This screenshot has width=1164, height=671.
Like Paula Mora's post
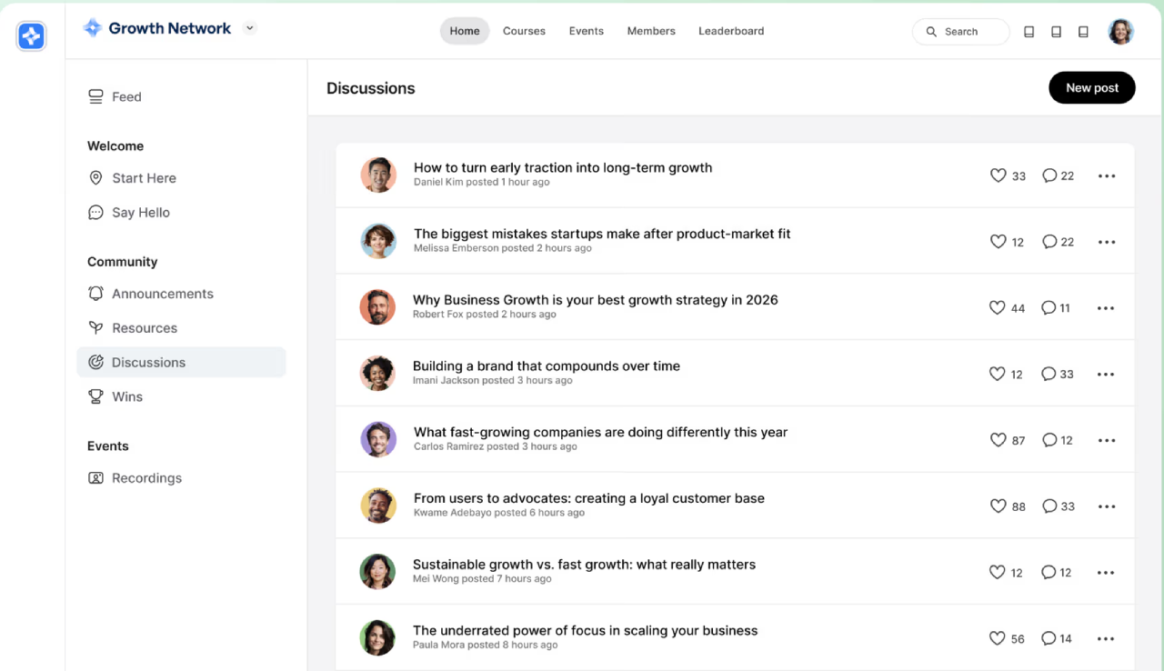click(x=998, y=638)
